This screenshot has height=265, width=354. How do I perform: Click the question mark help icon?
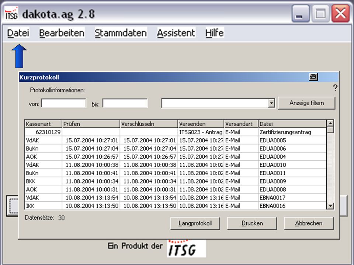[x=335, y=88]
